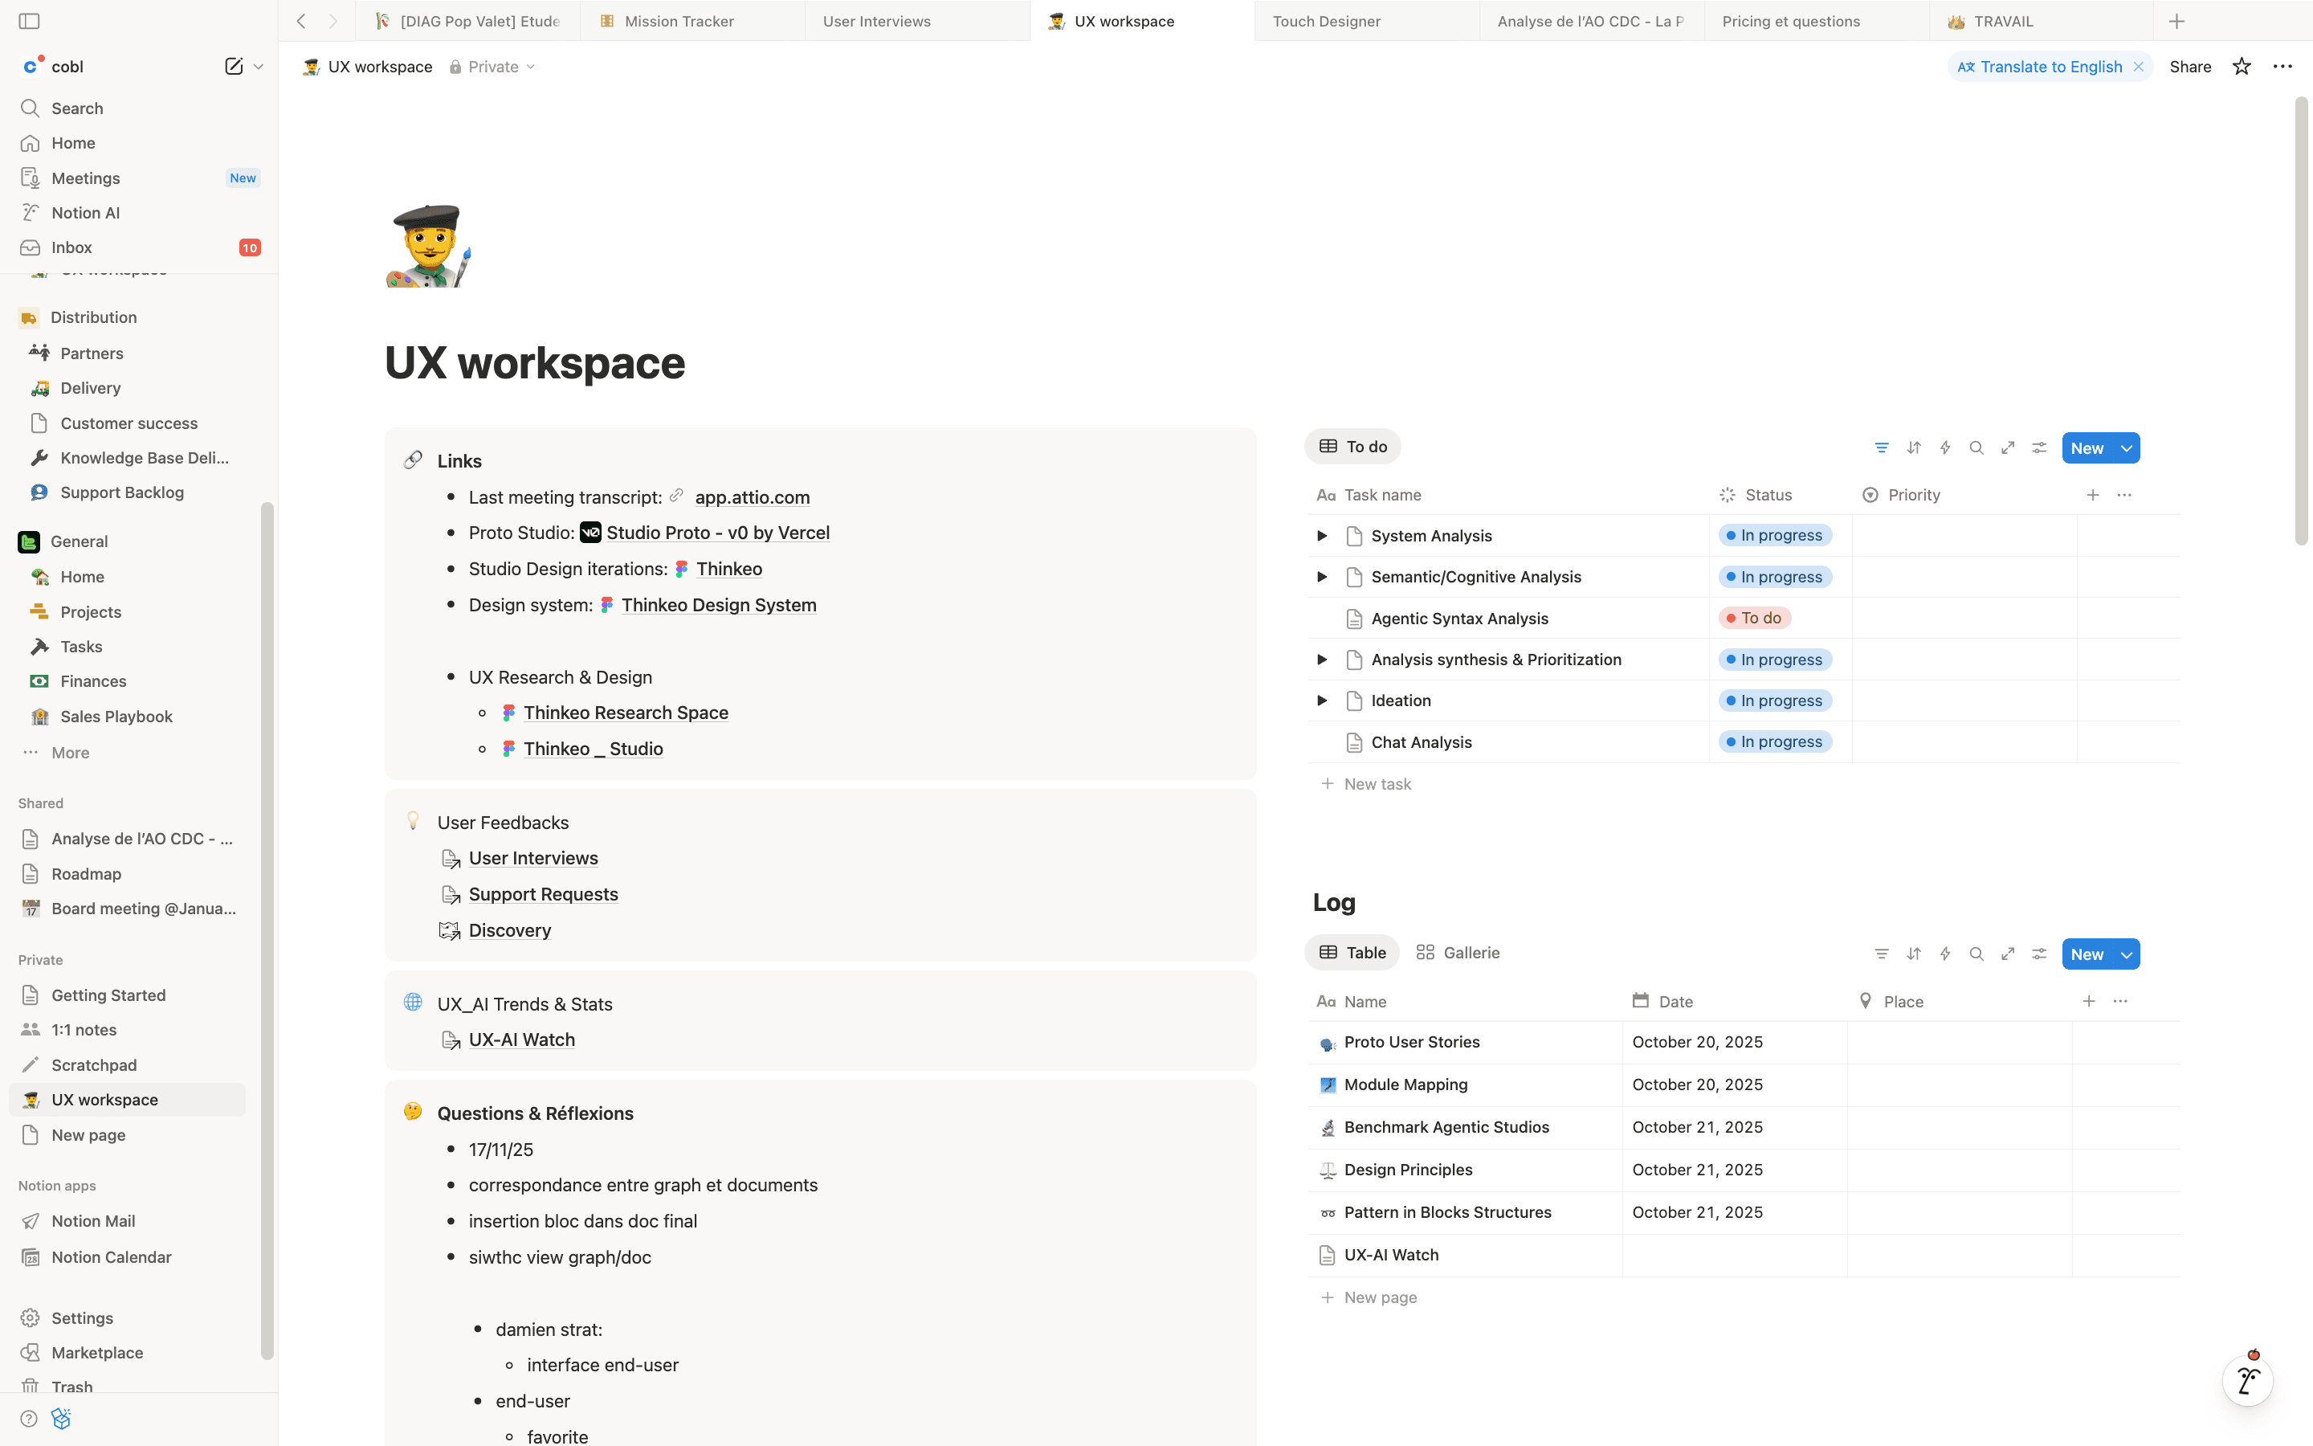This screenshot has height=1446, width=2313.
Task: Open To do view settings icon
Action: tap(2038, 447)
